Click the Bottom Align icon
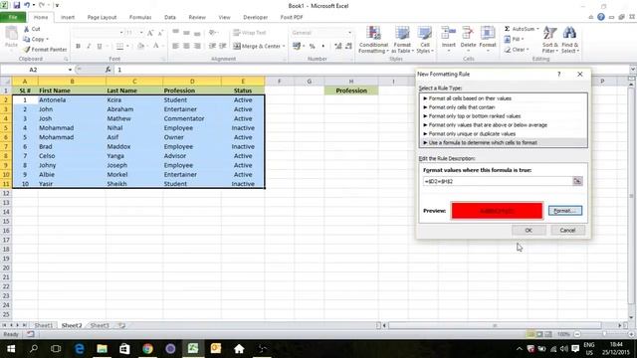637x358 pixels. coord(197,33)
